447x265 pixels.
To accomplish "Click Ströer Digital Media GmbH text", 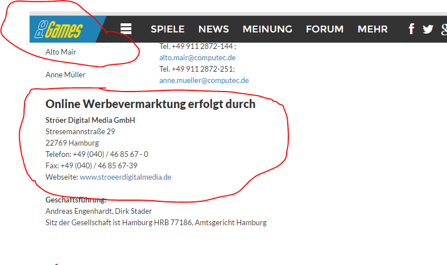I will 90,120.
